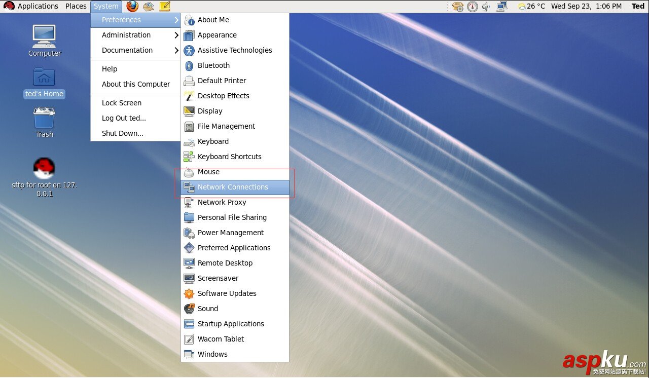The height and width of the screenshot is (378, 649).
Task: Choose Lock Screen
Action: pyautogui.click(x=135, y=103)
